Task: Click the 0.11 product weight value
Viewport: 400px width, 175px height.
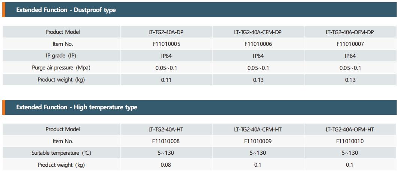Action: point(166,80)
